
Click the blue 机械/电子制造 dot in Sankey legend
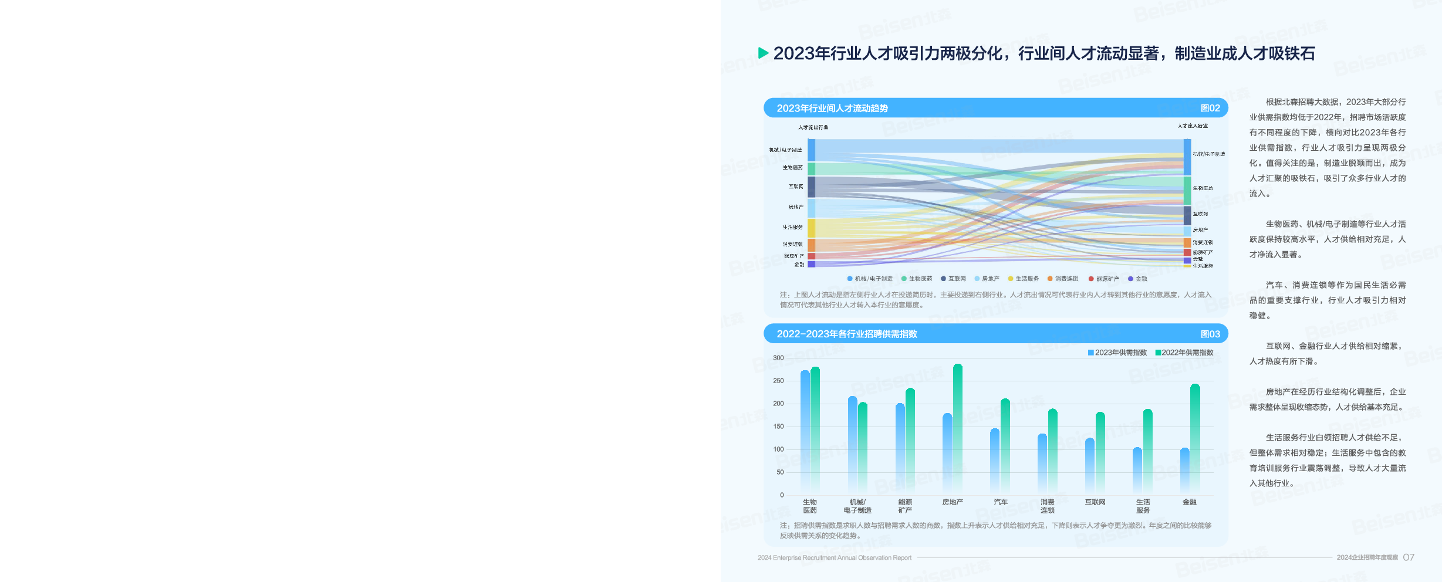[x=850, y=279]
